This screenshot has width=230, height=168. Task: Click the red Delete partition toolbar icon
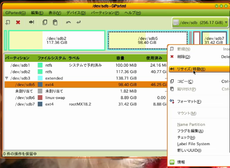point(18,22)
